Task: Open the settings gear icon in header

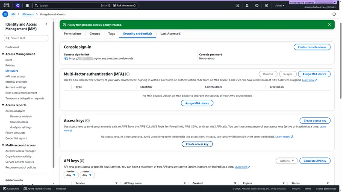Action: click(x=266, y=6)
